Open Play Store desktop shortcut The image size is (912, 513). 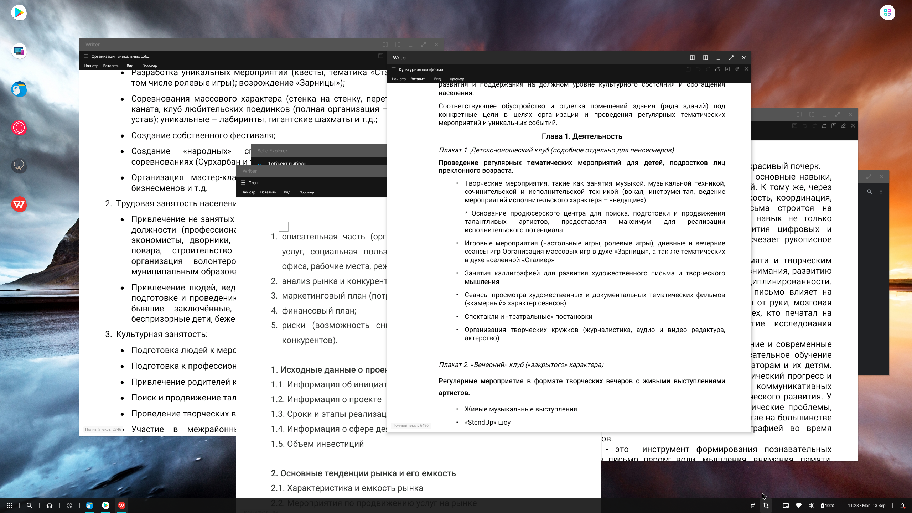19,13
